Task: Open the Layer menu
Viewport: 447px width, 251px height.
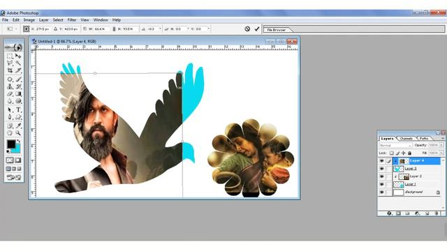Action: [x=43, y=20]
